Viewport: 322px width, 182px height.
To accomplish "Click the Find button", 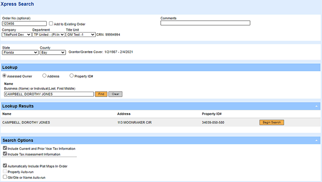I will [x=101, y=94].
